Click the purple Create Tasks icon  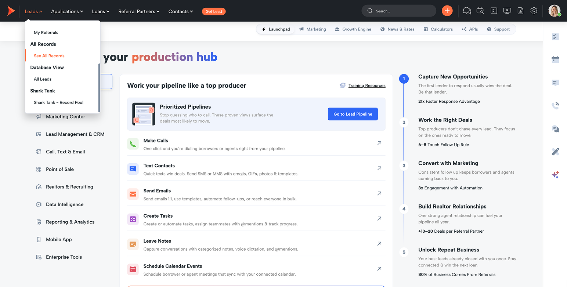[x=133, y=219]
